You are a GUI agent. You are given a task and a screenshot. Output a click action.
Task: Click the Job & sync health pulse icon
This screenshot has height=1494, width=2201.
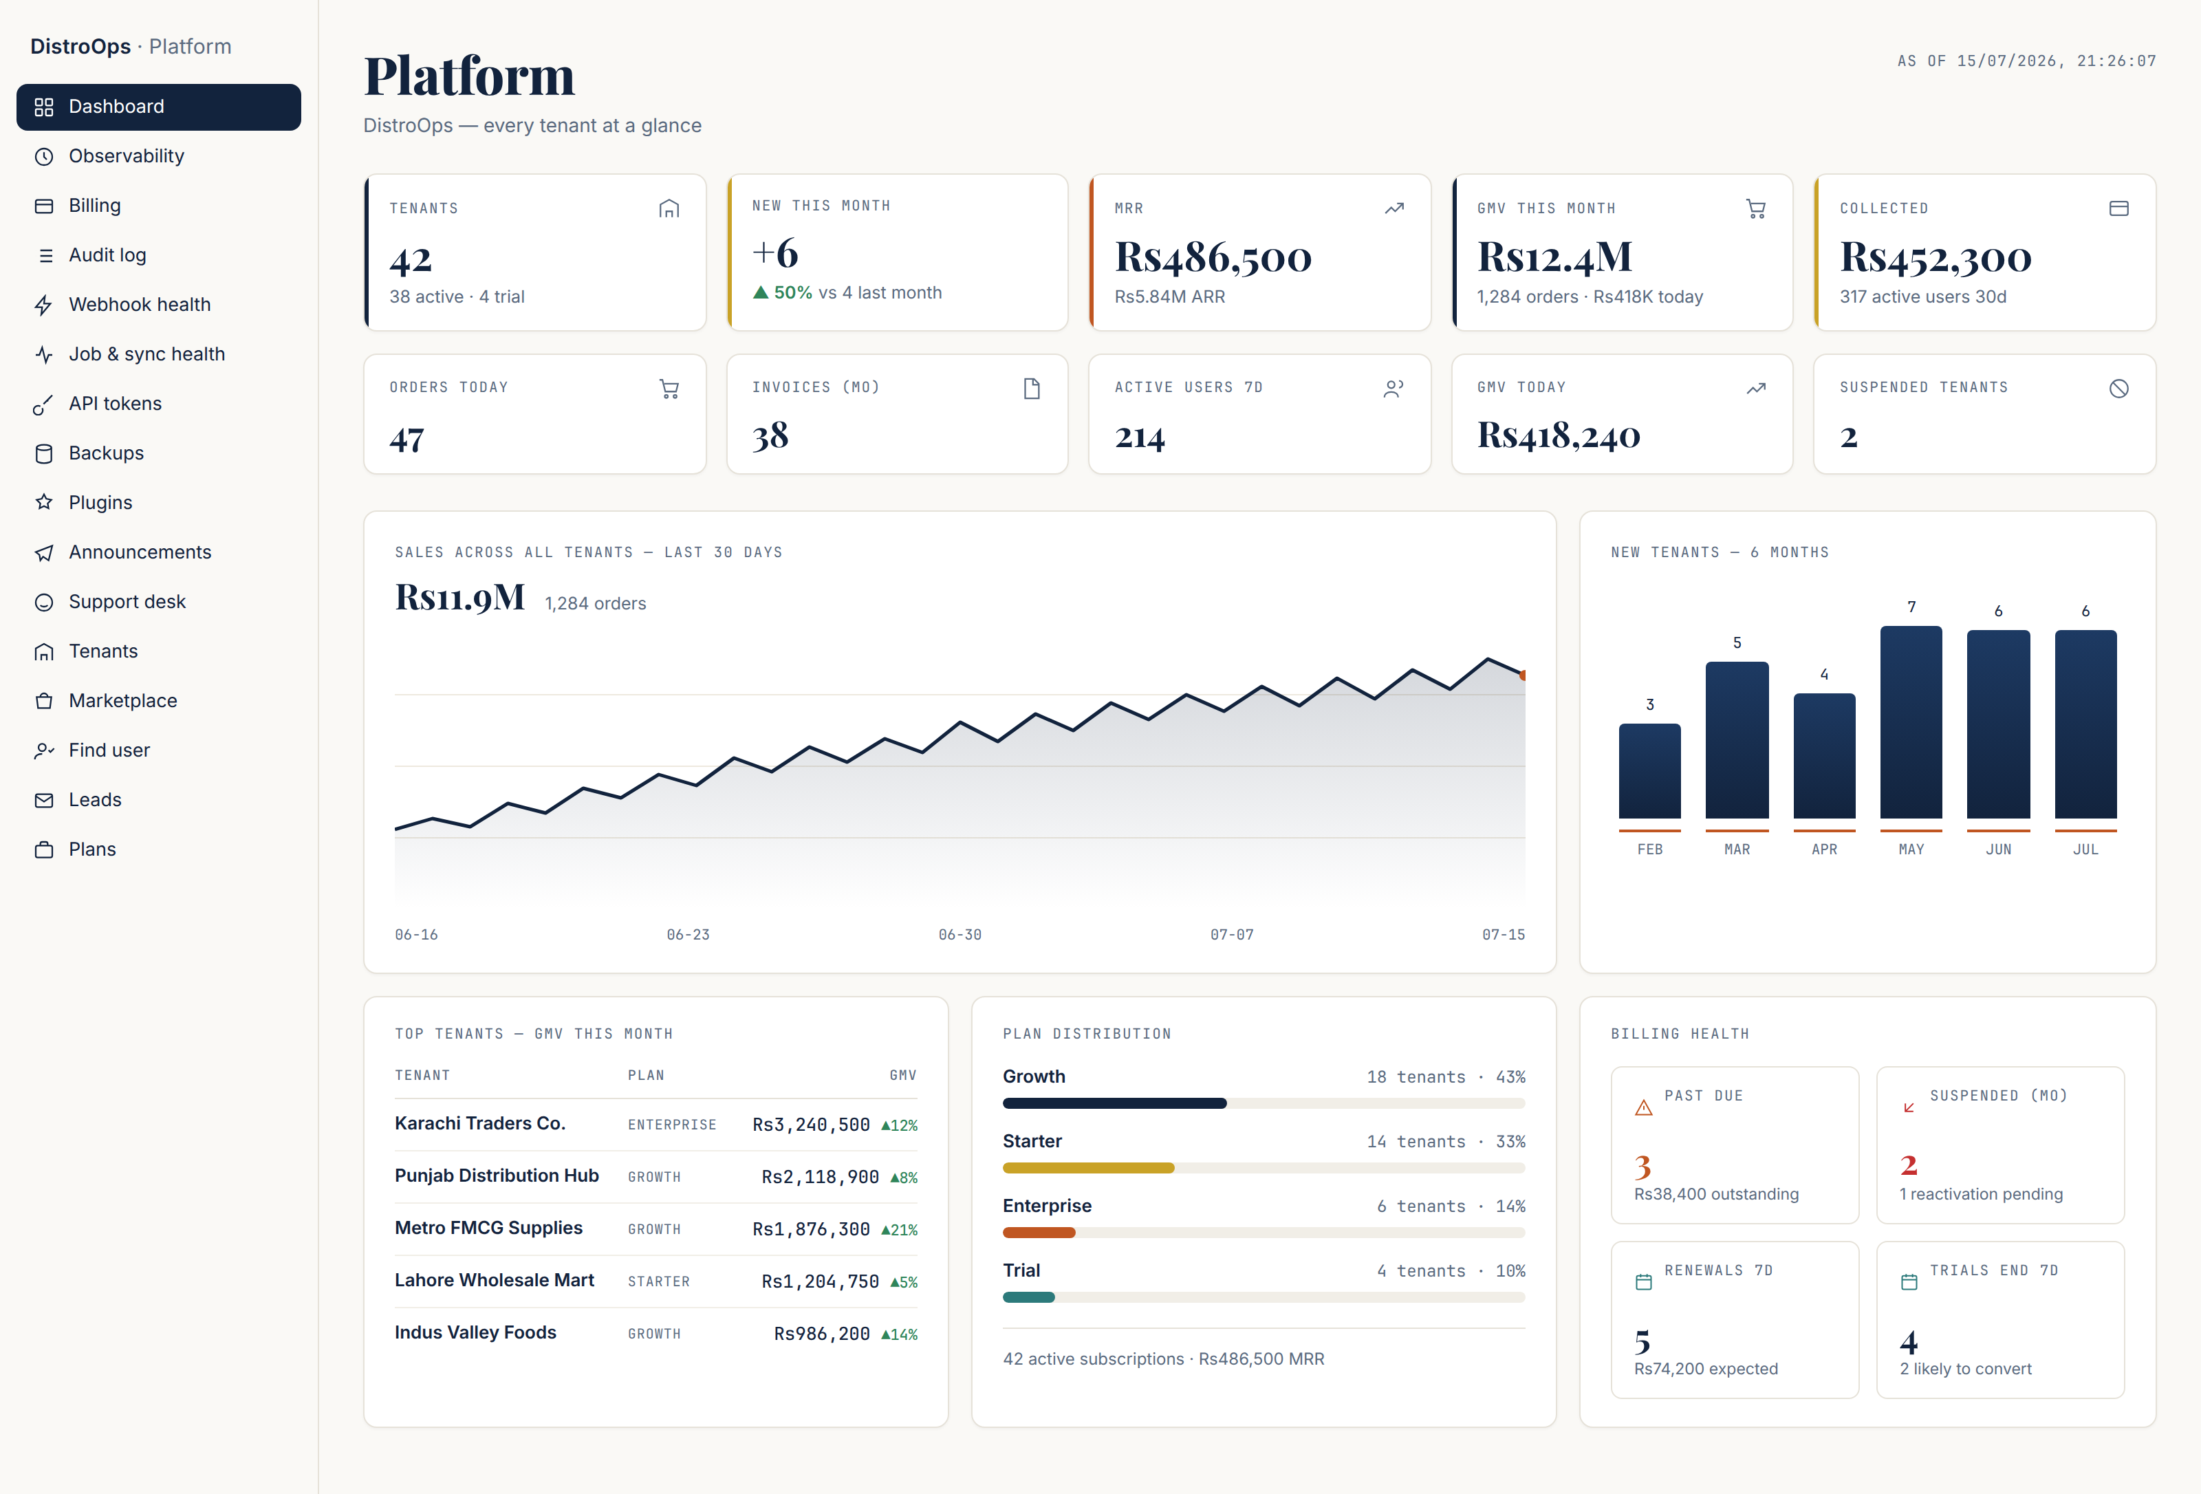pyautogui.click(x=43, y=354)
